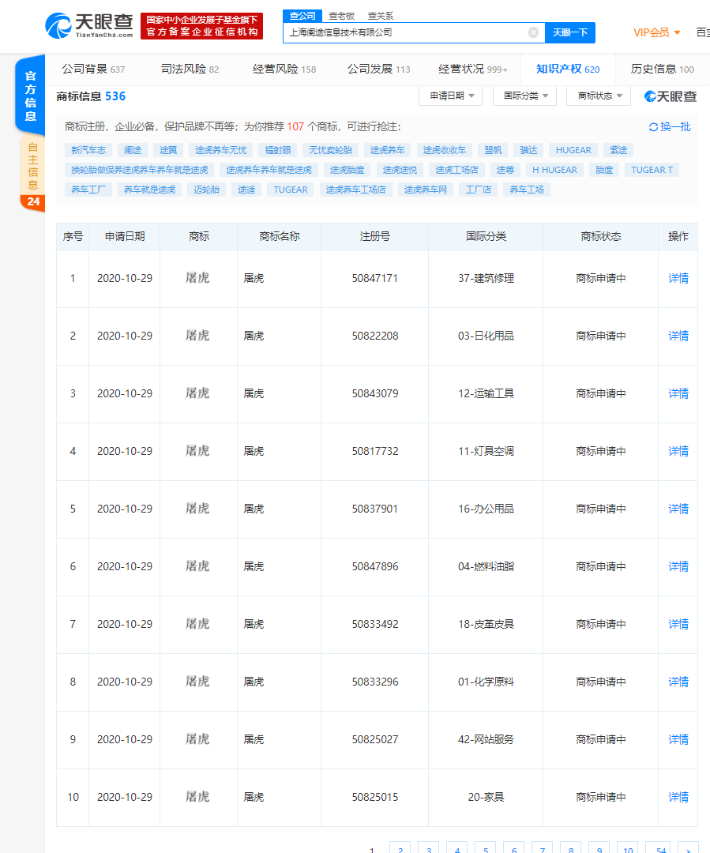The width and height of the screenshot is (710, 853).
Task: Open 公司背景 section tab
Action: pos(93,69)
